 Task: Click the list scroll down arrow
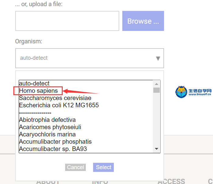[x=156, y=149]
